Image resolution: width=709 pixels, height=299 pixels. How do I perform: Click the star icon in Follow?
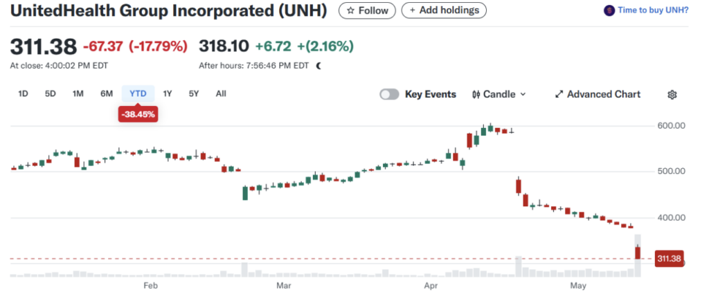coord(350,11)
